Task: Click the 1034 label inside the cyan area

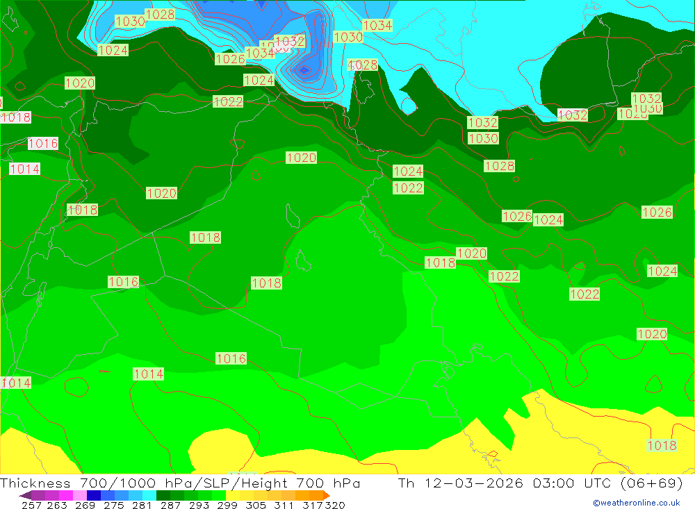Action: coord(377,25)
